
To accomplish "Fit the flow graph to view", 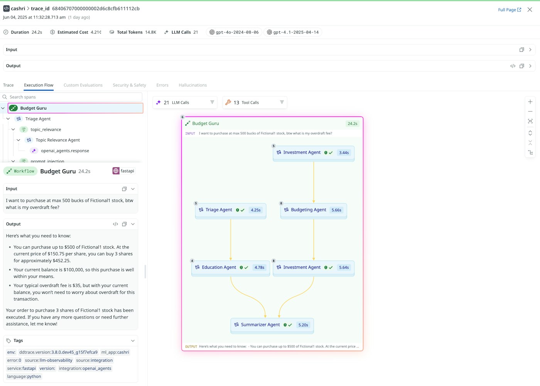I will coord(530,121).
